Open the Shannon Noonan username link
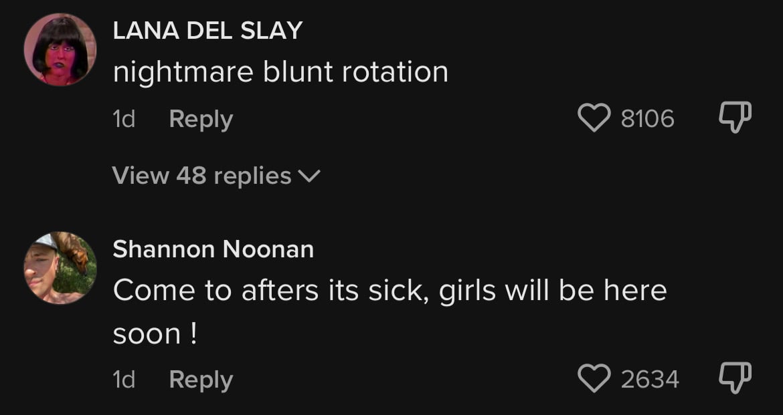 click(x=213, y=249)
